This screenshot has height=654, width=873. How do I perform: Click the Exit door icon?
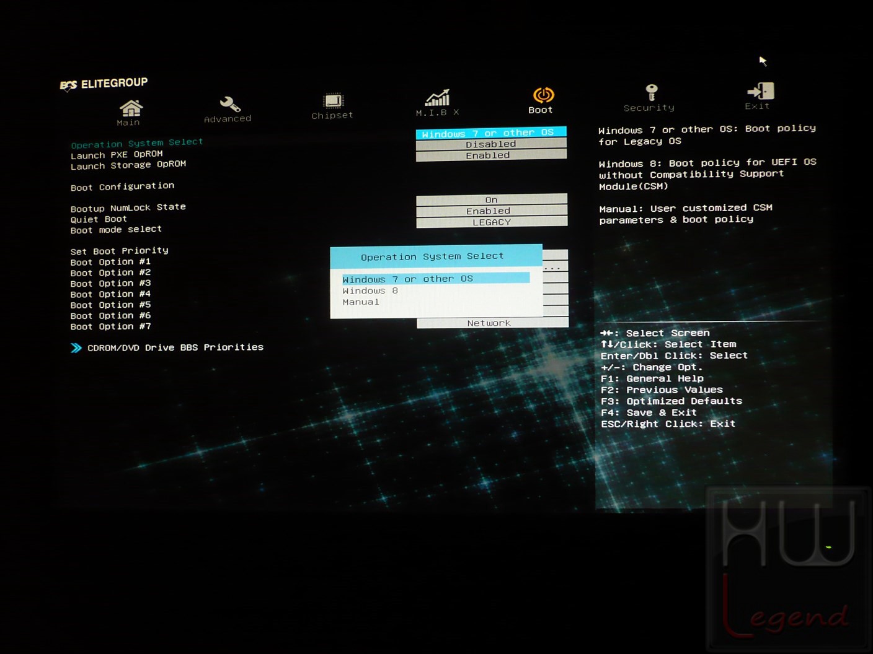[761, 91]
